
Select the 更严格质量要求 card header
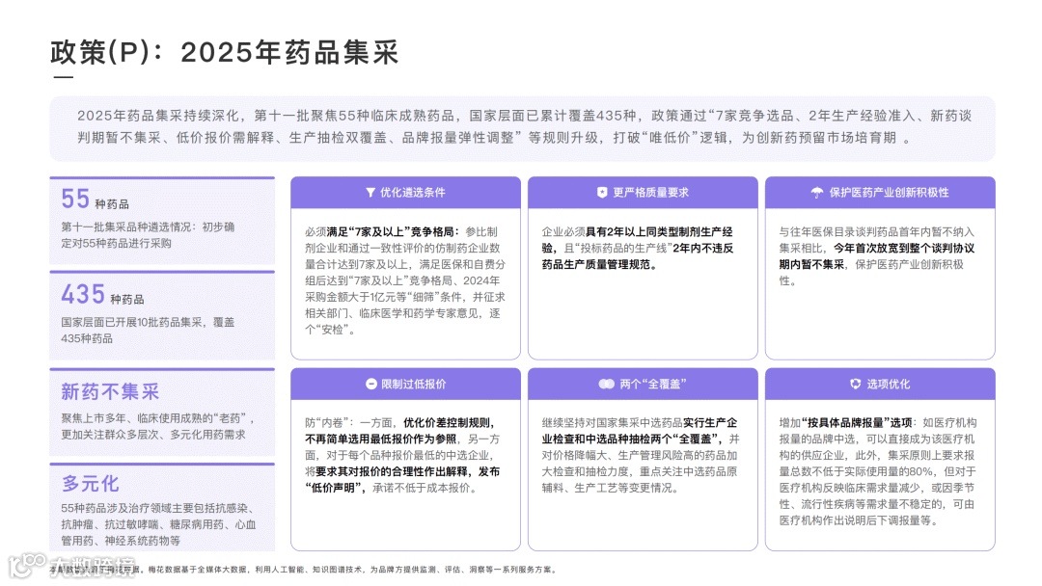click(643, 193)
